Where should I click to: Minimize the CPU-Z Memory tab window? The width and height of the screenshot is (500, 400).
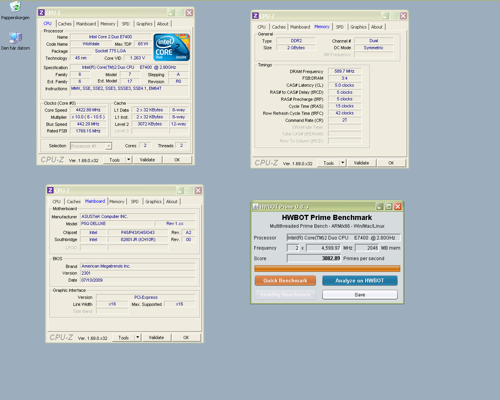(385, 16)
